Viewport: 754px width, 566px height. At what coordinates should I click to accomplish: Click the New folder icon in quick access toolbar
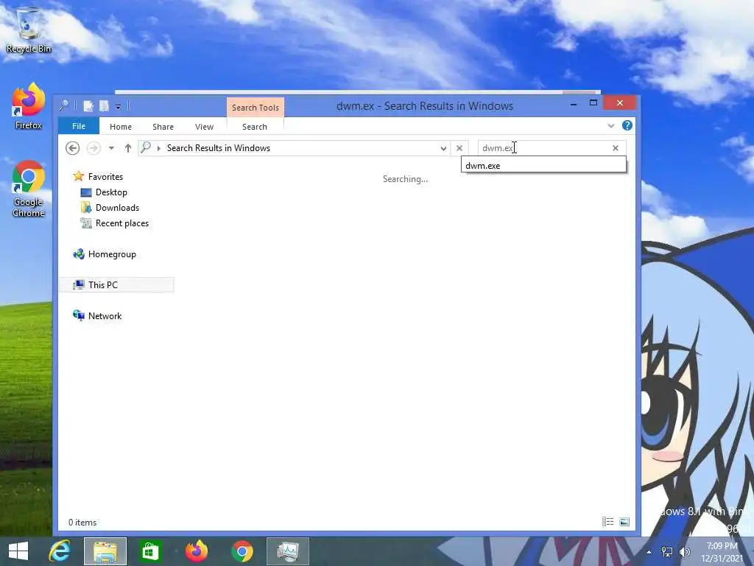(x=104, y=106)
